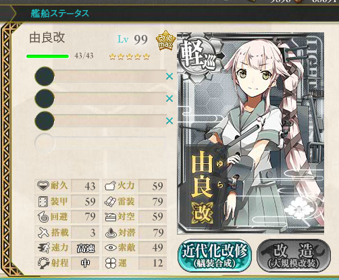This screenshot has height=280, width=339.
Task: Click the 改造 remodel button
Action: 294,256
